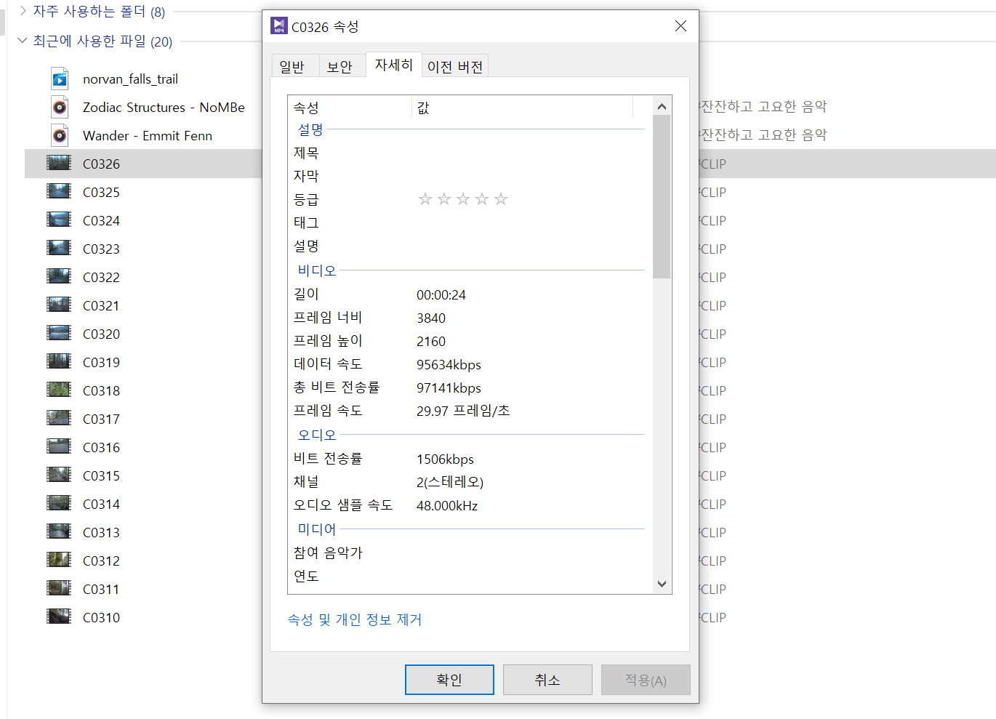Click the MP4 icon in dialog title bar

point(279,26)
